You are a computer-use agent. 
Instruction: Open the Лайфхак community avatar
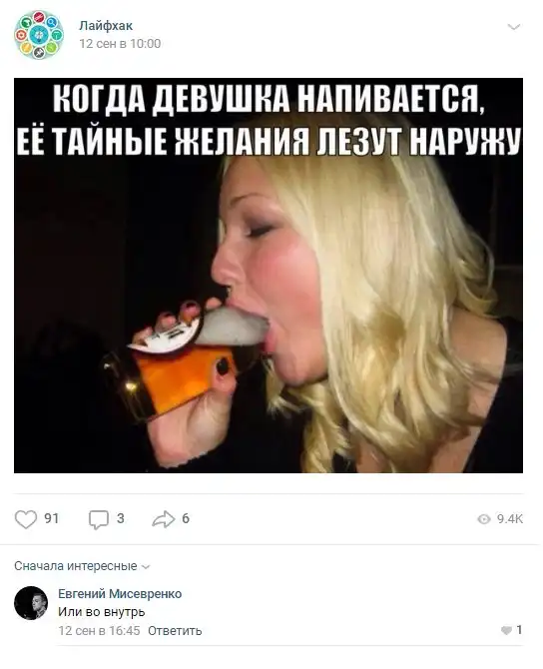(39, 35)
